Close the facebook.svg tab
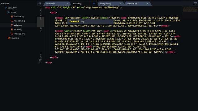The image size is (198, 111). tap(148, 4)
